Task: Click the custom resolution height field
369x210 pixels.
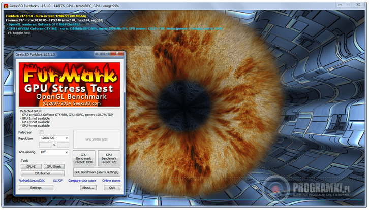Action: click(63, 145)
